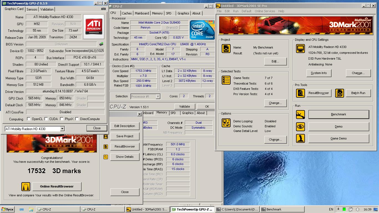Click the 3DMark2001 SE Pro title bar icon

pos(218,6)
